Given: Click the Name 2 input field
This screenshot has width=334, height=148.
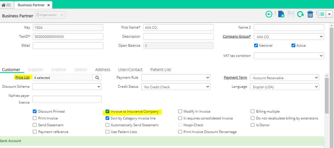Looking at the screenshot, I should (289, 27).
